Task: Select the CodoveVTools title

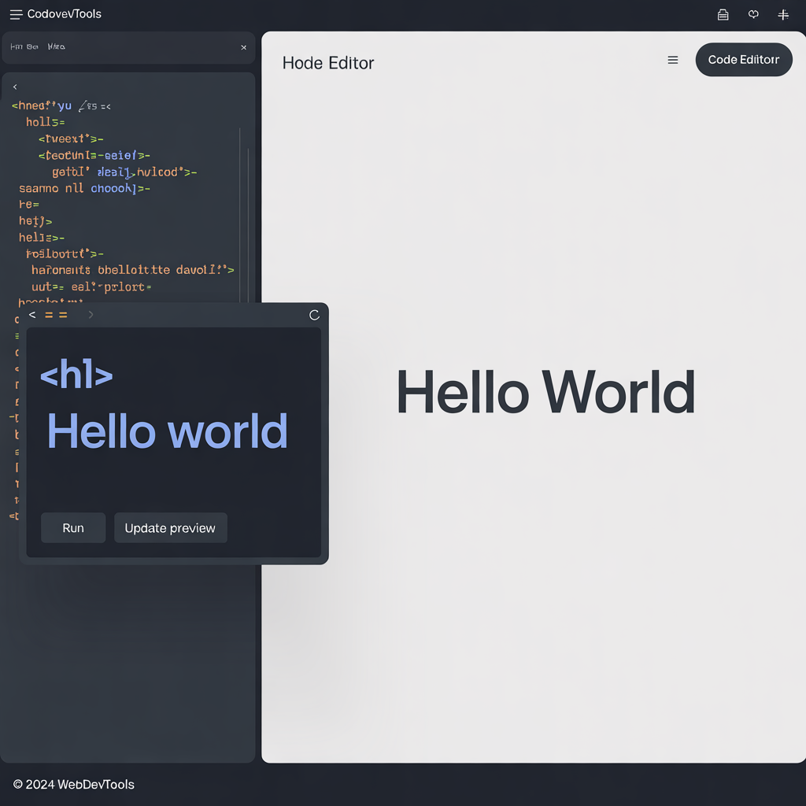Action: click(63, 13)
